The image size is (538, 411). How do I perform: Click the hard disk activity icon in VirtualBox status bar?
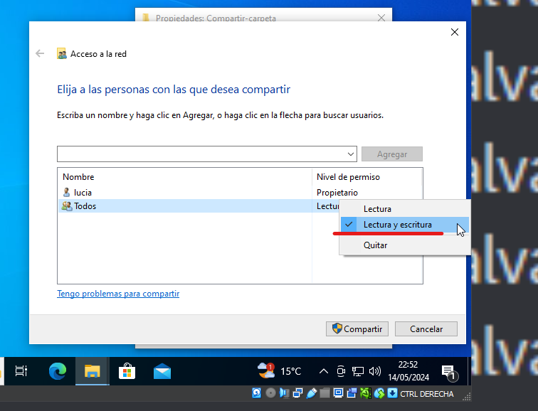(x=257, y=393)
